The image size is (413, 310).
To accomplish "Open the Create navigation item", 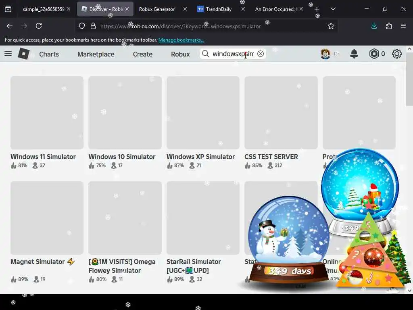I will coord(143,54).
